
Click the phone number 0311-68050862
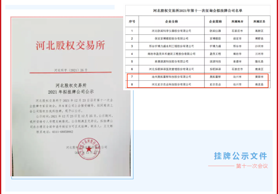coord(62,132)
